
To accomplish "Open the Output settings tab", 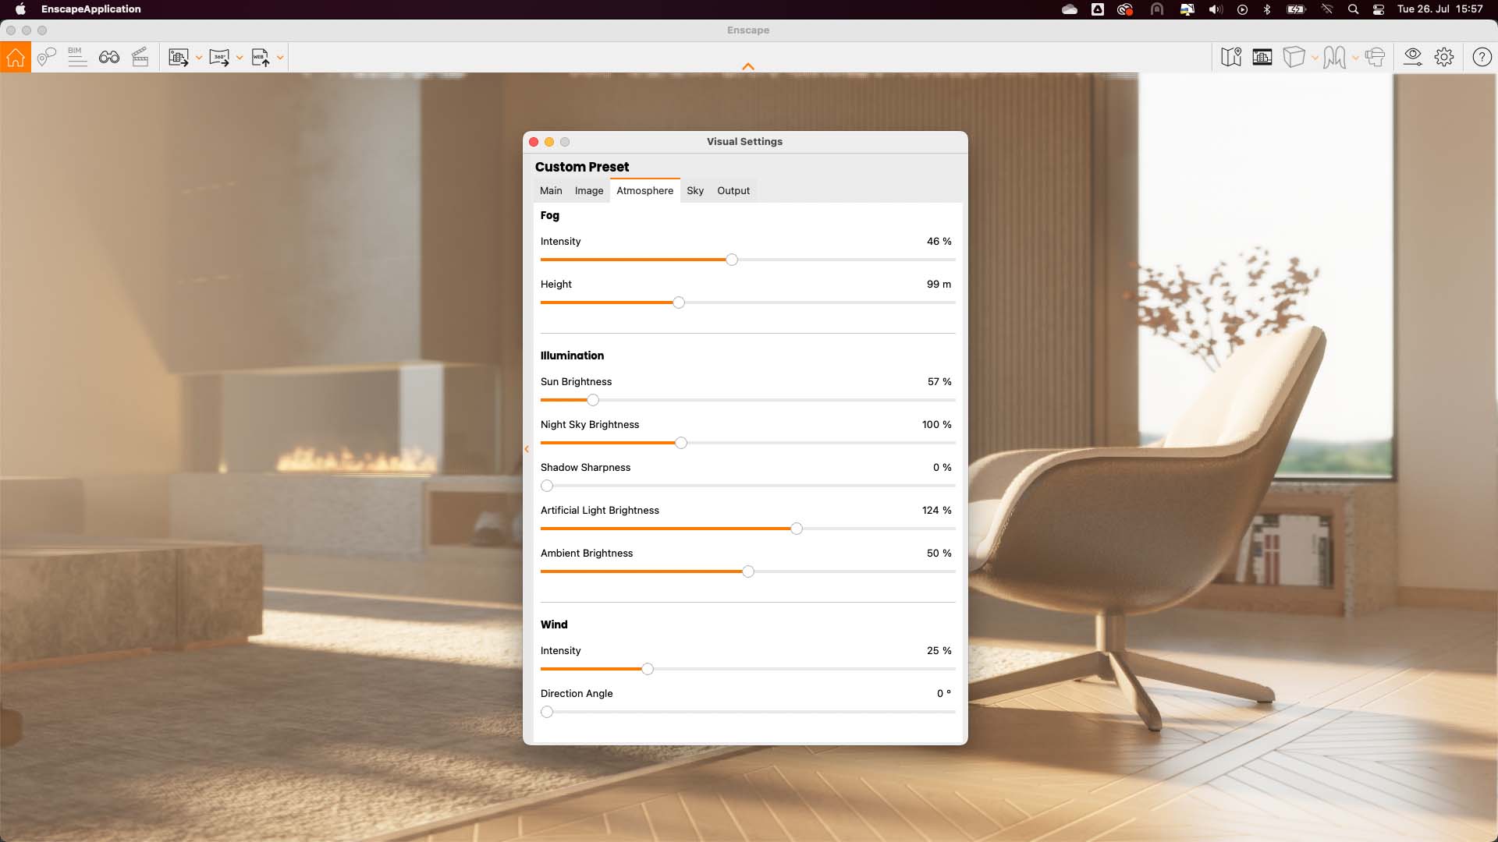I will click(x=733, y=190).
